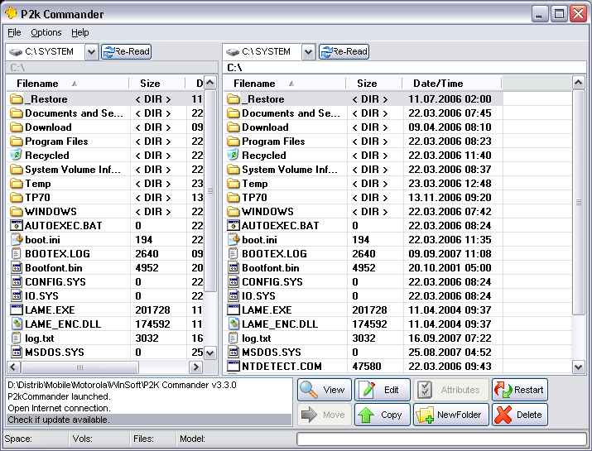Image resolution: width=592 pixels, height=451 pixels.
Task: Click Re-Read in the left panel
Action: click(126, 51)
